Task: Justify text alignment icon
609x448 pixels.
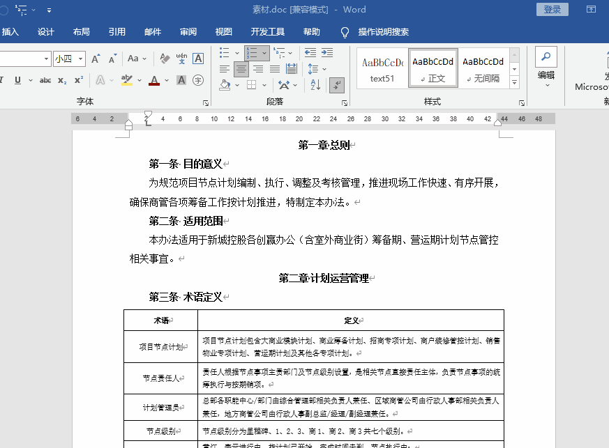Action: (275, 70)
